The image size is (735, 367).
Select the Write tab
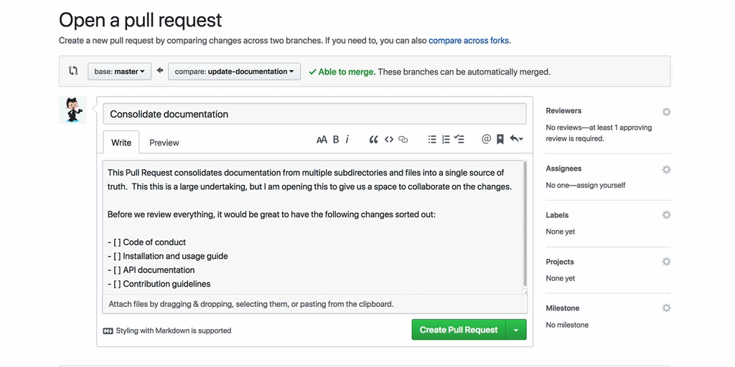(x=121, y=143)
